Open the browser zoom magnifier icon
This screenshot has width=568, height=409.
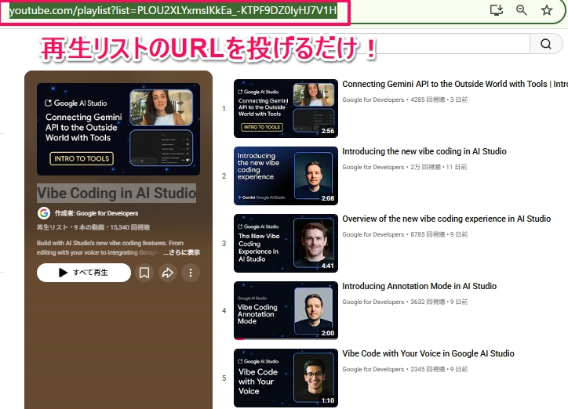point(521,9)
